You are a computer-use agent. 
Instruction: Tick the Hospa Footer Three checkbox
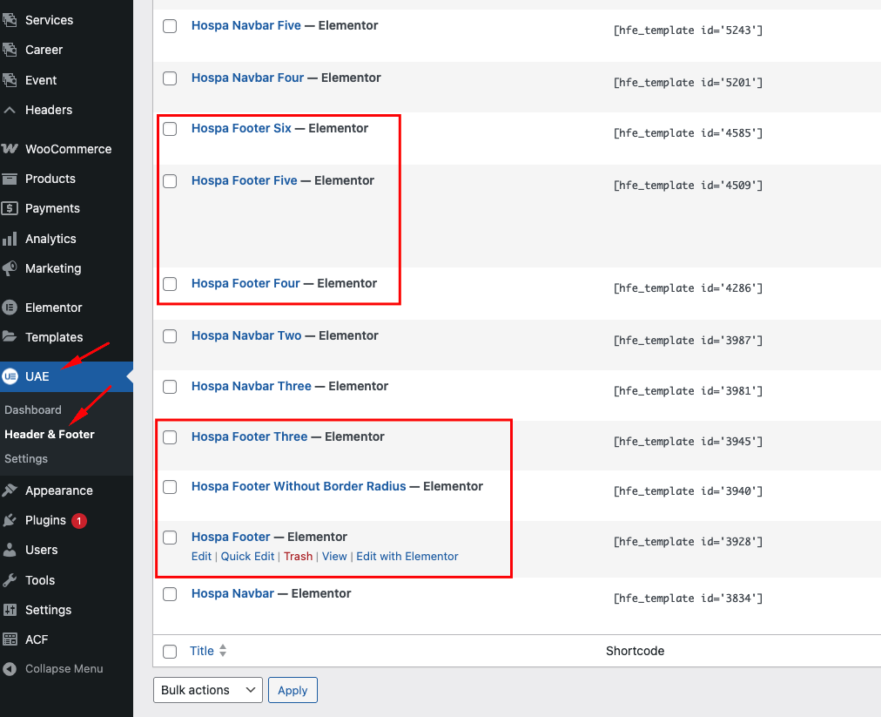click(x=170, y=437)
